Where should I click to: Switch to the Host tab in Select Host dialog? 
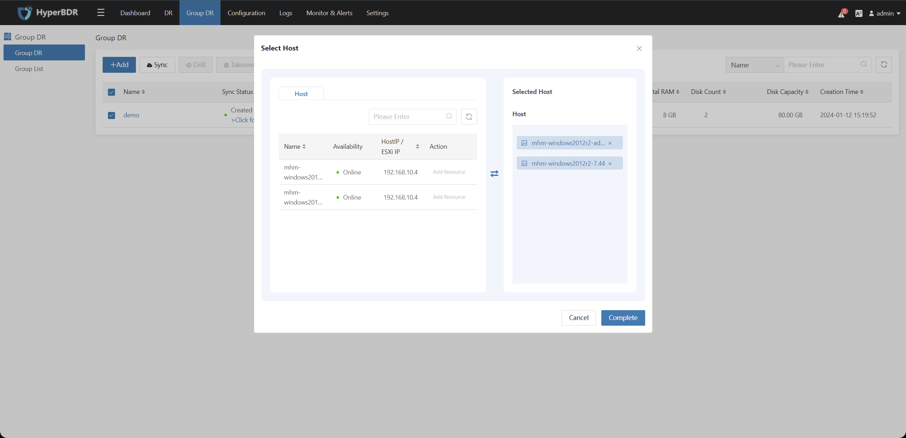click(x=301, y=93)
